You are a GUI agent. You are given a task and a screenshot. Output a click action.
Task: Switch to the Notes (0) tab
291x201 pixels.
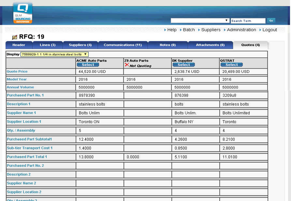coord(168,45)
